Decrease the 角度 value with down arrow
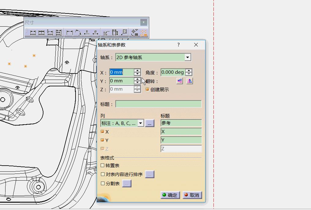Screen dimensions: 311x210 coord(189,74)
